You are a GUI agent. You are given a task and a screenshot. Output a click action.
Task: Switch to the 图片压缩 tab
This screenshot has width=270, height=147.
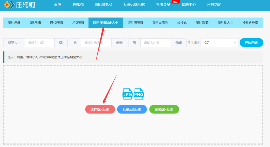(x=14, y=22)
